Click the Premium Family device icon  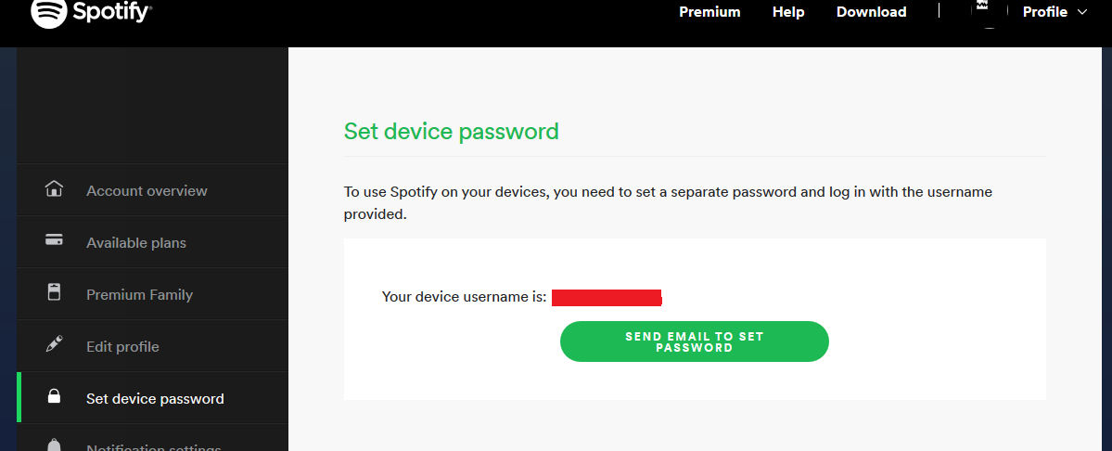[x=54, y=292]
